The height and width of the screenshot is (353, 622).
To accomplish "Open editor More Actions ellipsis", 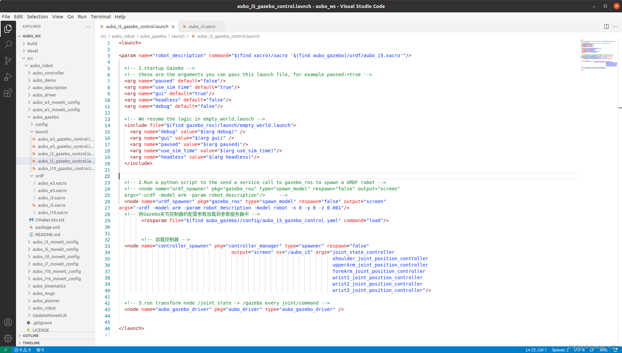I will 615,26.
